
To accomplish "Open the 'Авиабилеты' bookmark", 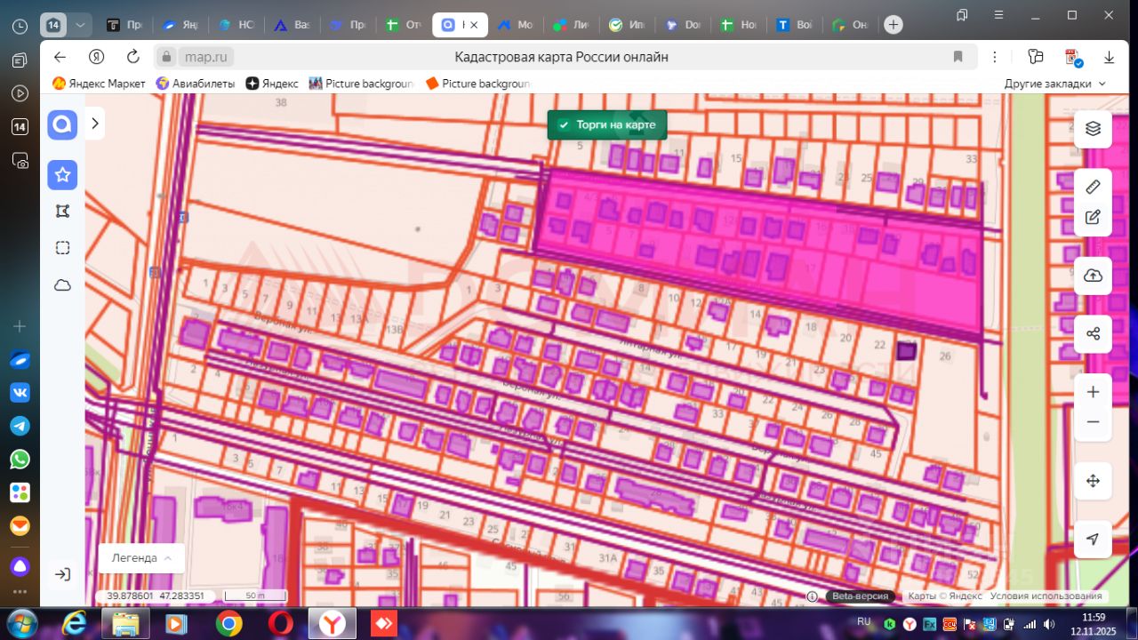I will pos(196,84).
